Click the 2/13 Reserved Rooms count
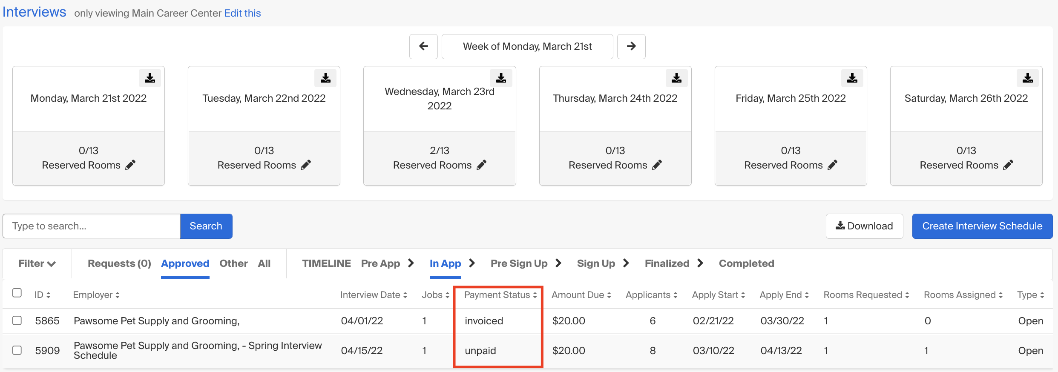The height and width of the screenshot is (372, 1058). pos(440,151)
